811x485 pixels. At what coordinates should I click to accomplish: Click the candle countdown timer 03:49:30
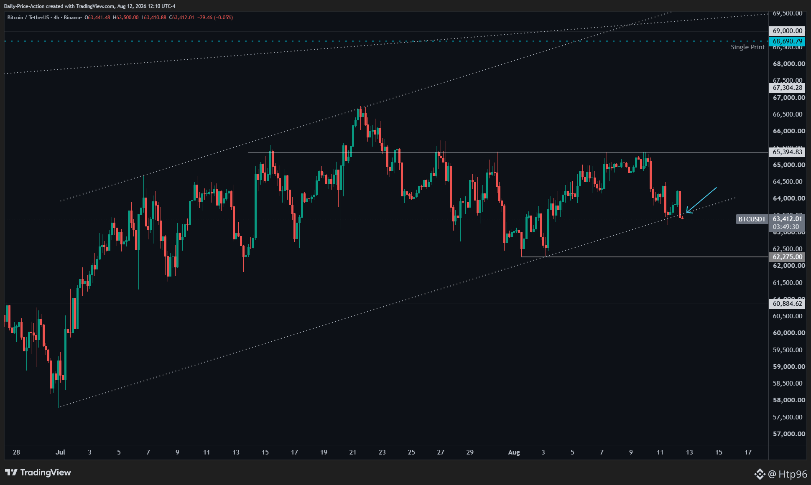click(x=785, y=227)
